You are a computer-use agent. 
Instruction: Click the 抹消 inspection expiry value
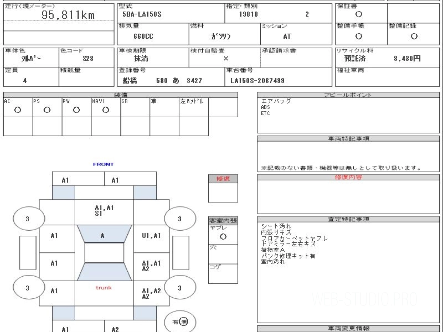(141, 58)
